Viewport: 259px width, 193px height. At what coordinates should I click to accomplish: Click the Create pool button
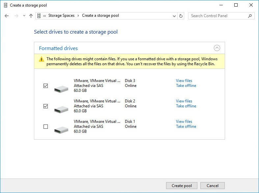coord(182,186)
